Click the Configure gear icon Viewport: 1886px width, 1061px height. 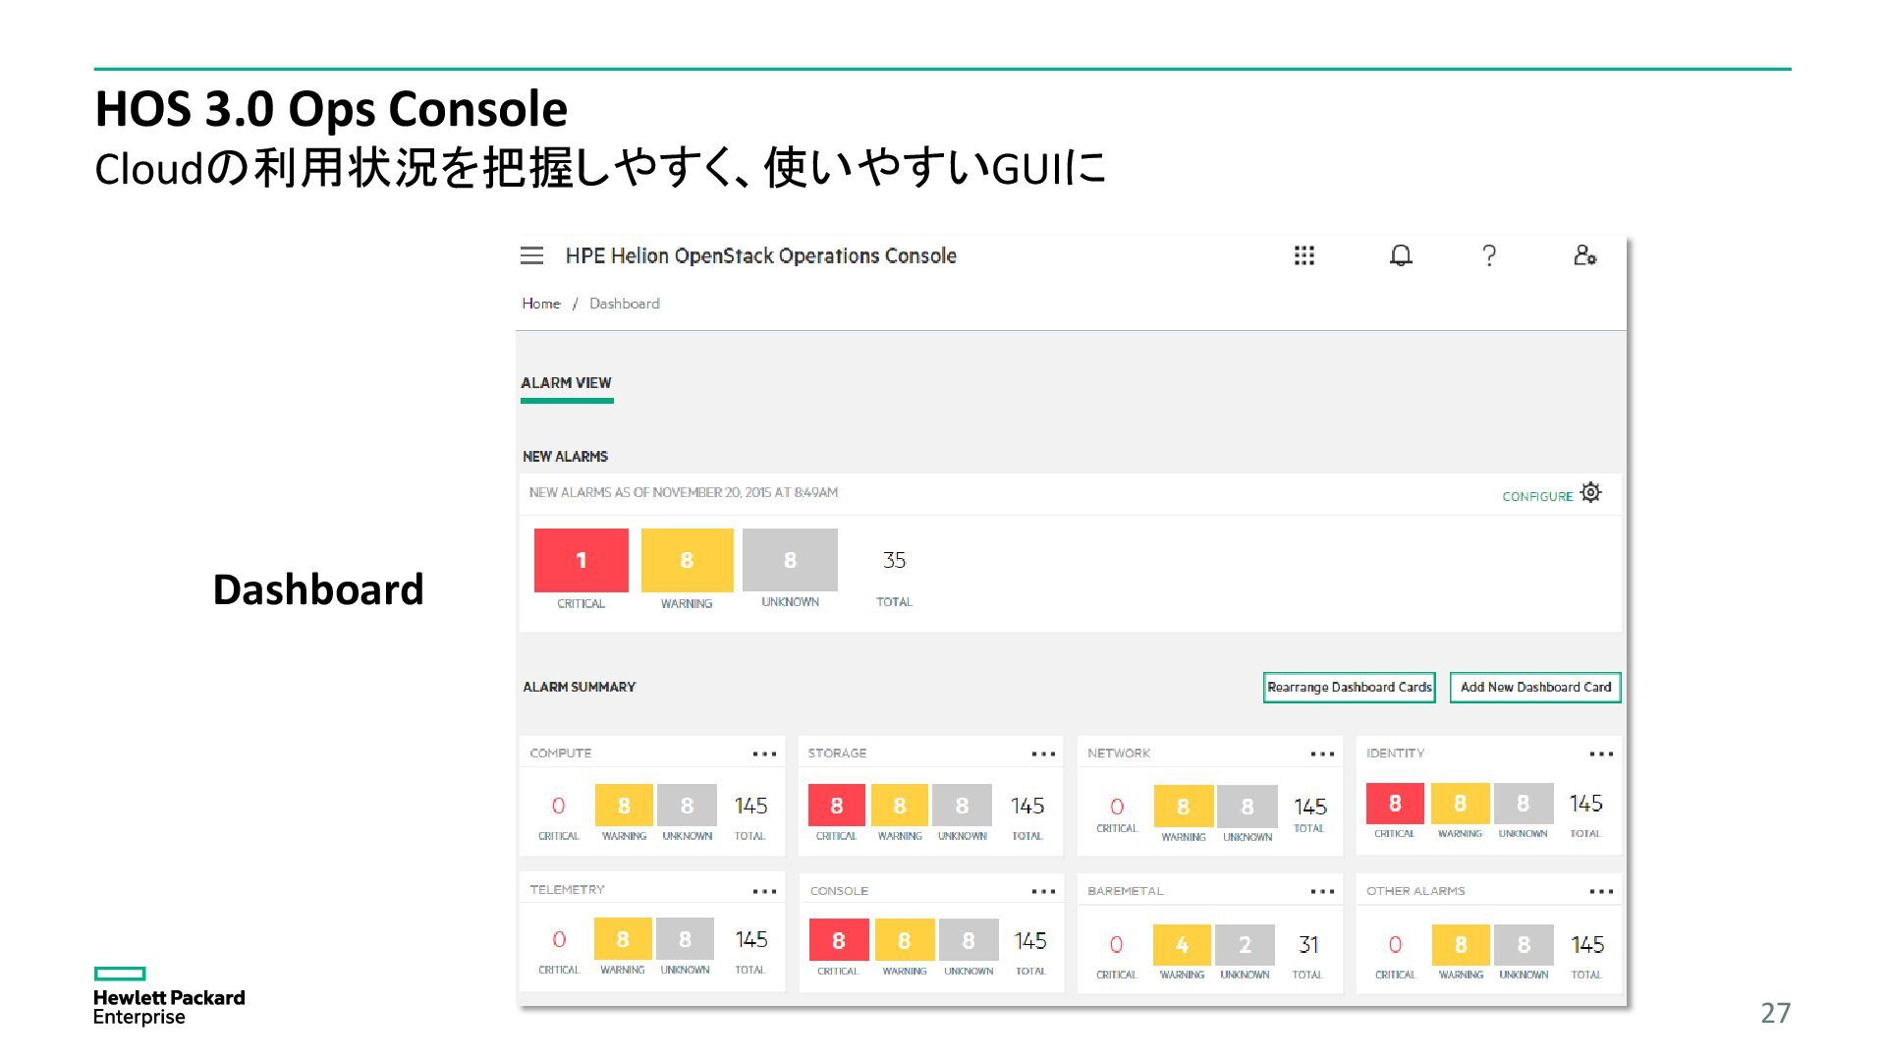coord(1591,492)
